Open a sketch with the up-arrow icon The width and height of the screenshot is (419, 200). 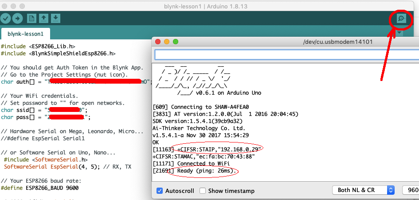click(x=44, y=19)
